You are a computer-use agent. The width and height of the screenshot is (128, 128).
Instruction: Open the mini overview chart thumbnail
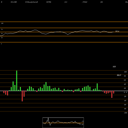(x=63, y=123)
